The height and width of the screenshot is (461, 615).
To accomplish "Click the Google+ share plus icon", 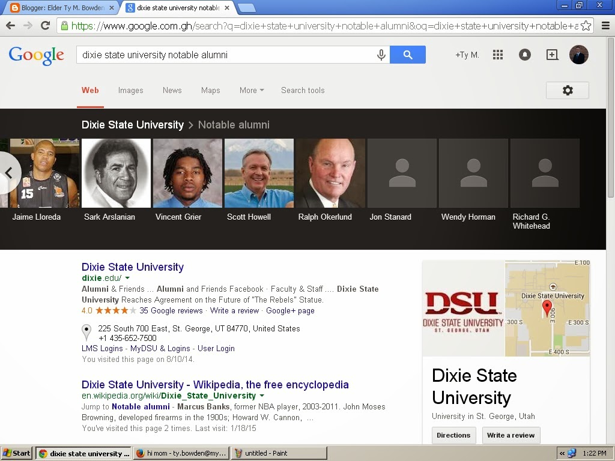I will point(553,55).
